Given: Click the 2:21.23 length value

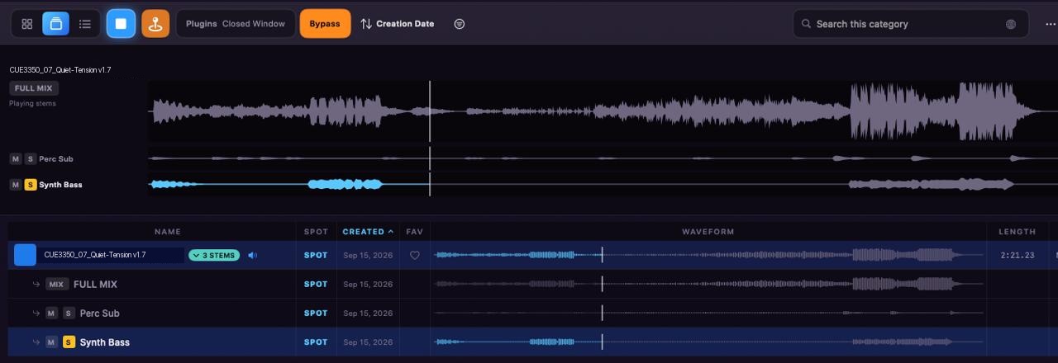Looking at the screenshot, I should pyautogui.click(x=1017, y=255).
